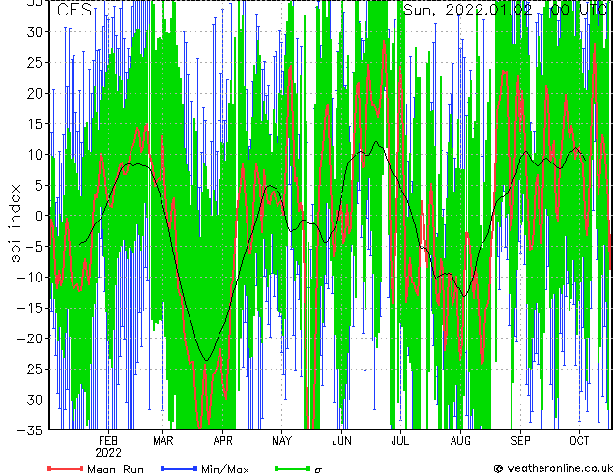Screen dimensions: 613x474
Task: Click the blue Min/Max legend line
Action: 179,468
